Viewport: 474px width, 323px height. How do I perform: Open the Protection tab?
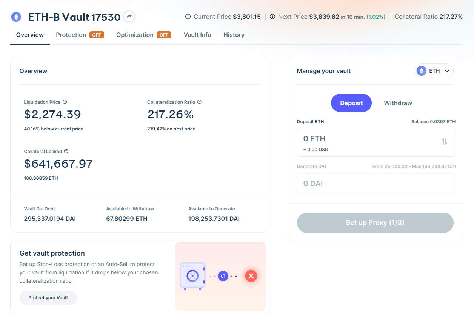[x=71, y=35]
